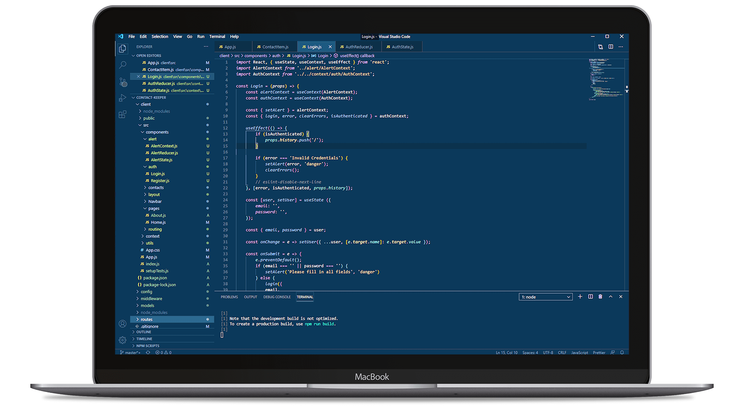Close the terminal panel

click(621, 297)
